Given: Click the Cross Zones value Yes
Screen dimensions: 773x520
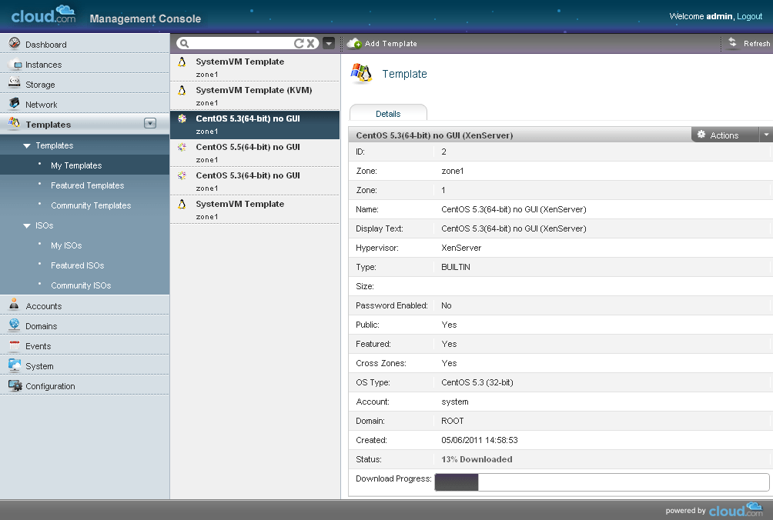Looking at the screenshot, I should pyautogui.click(x=449, y=363).
